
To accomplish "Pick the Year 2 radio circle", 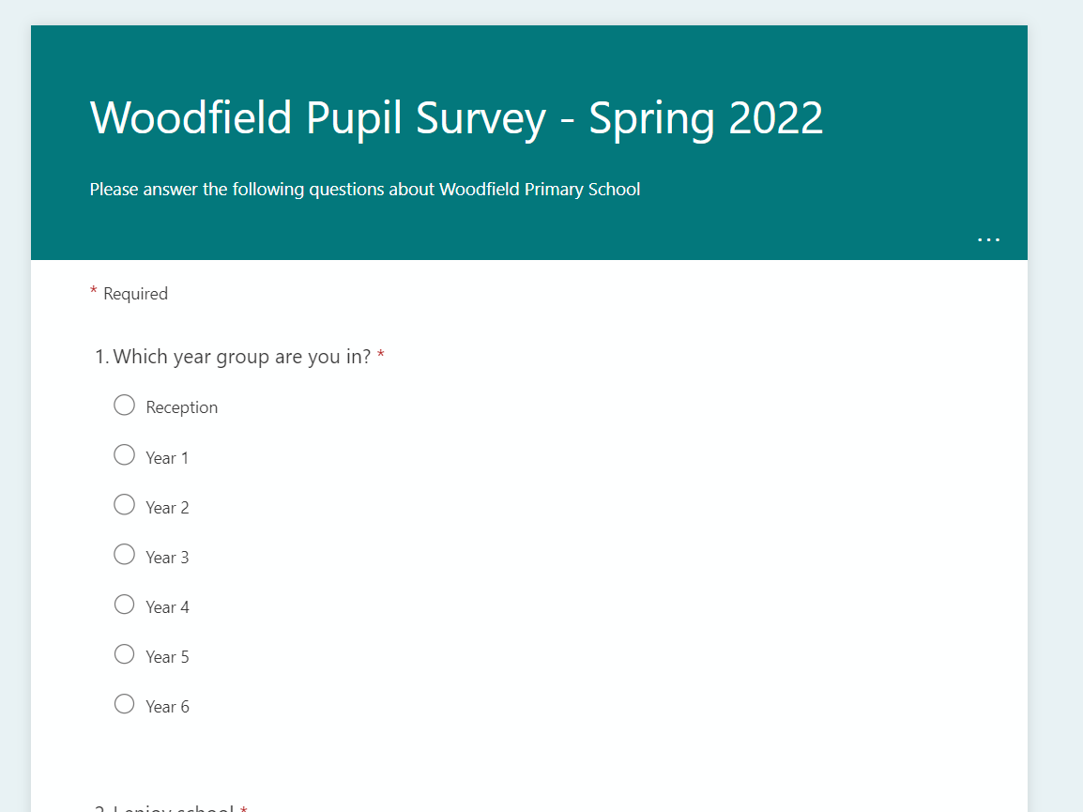I will (x=124, y=505).
